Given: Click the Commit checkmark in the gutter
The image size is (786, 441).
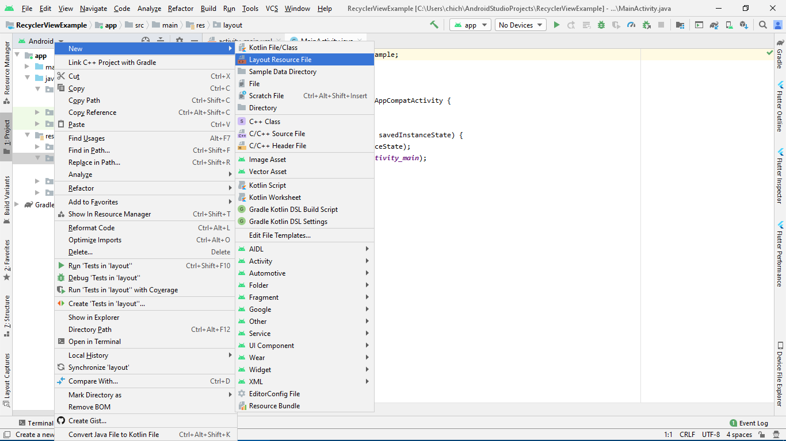Looking at the screenshot, I should click(769, 52).
